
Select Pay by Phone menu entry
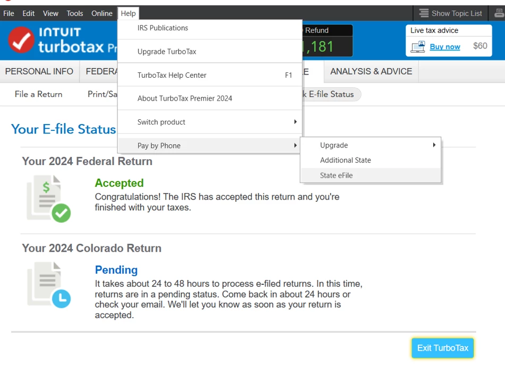(x=210, y=145)
